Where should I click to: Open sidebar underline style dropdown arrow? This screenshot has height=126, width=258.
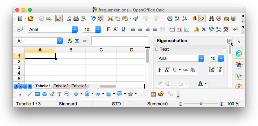pyautogui.click(x=180, y=70)
